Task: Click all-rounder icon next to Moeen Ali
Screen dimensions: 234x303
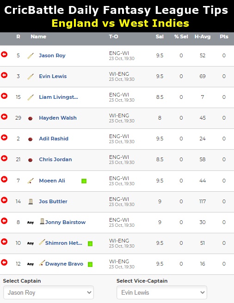Action: pos(31,181)
